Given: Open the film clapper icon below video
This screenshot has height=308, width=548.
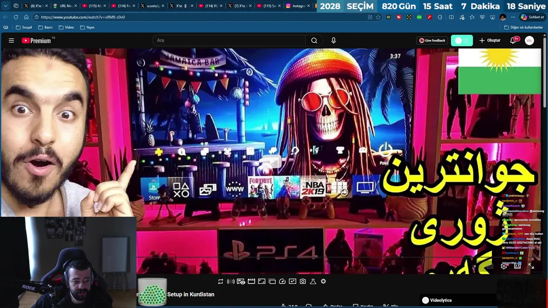Looking at the screenshot, I should tap(251, 281).
